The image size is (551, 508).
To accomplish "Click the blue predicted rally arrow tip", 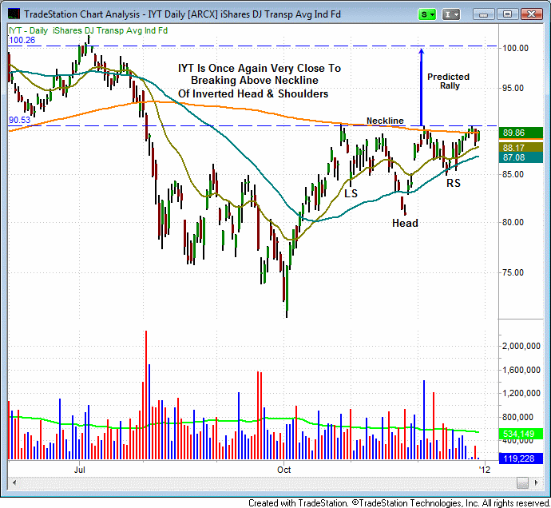I will pos(422,51).
